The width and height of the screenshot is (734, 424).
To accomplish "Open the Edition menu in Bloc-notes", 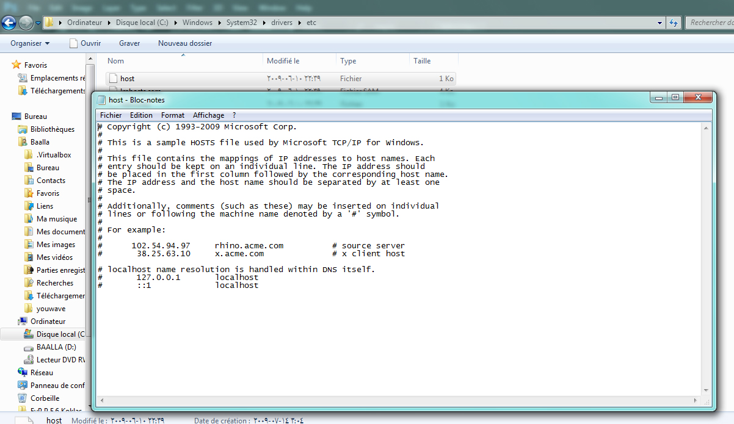I will pos(142,115).
